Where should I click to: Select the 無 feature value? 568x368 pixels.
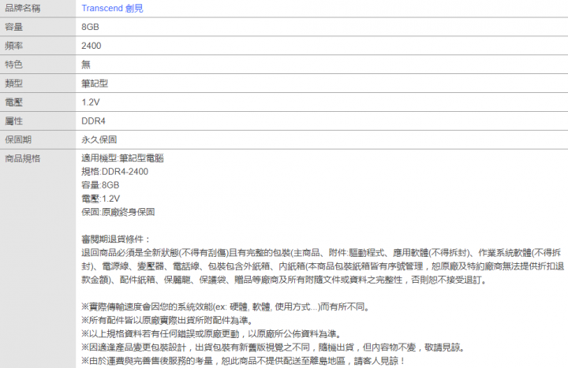click(x=86, y=65)
